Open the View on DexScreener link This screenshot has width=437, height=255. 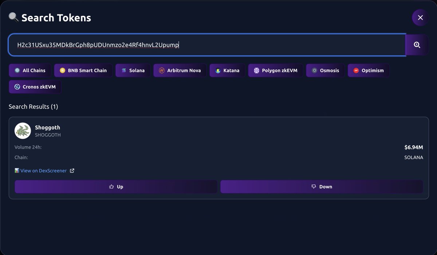(43, 171)
